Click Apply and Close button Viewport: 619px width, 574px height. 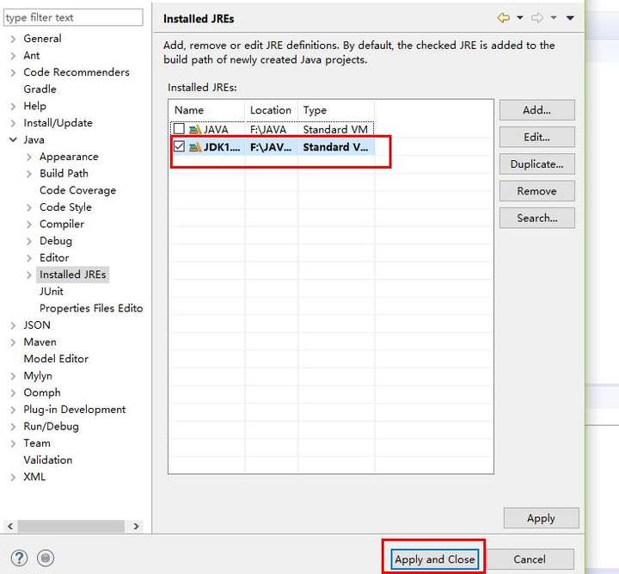coord(435,559)
